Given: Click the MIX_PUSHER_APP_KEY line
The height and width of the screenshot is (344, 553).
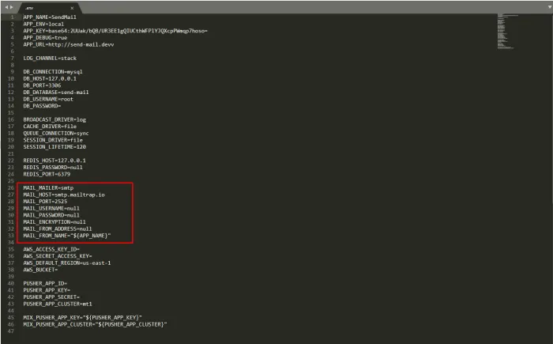Looking at the screenshot, I should [82, 318].
